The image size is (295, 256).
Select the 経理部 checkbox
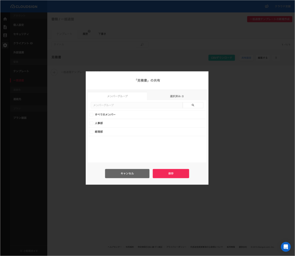[x=92, y=132]
